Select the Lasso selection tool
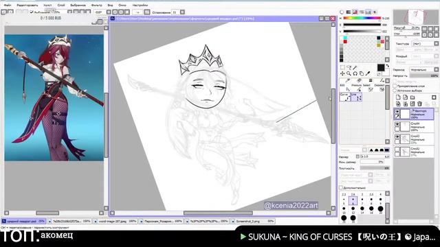The height and width of the screenshot is (247, 440). 349,67
